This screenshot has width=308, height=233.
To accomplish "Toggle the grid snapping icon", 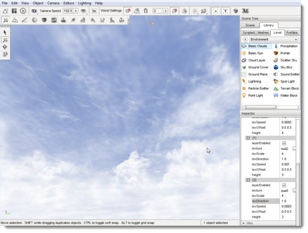I will [128, 11].
